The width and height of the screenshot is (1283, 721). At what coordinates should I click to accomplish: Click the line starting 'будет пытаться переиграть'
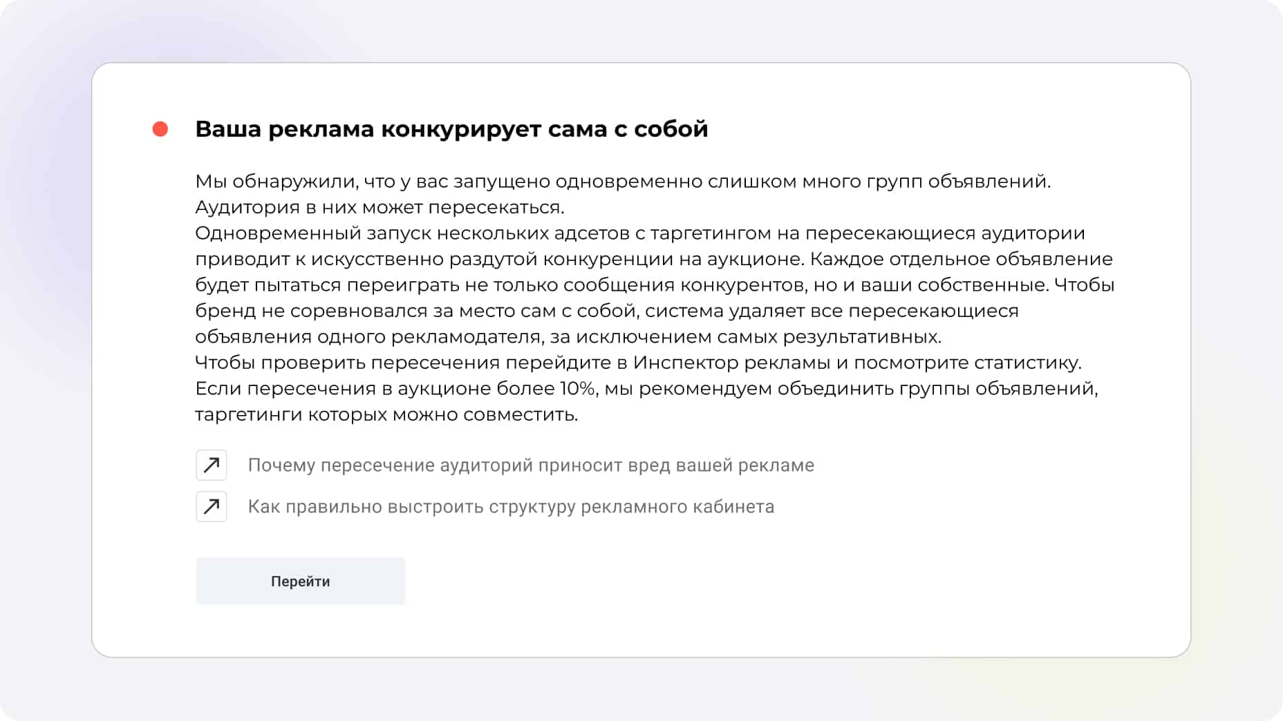click(654, 285)
